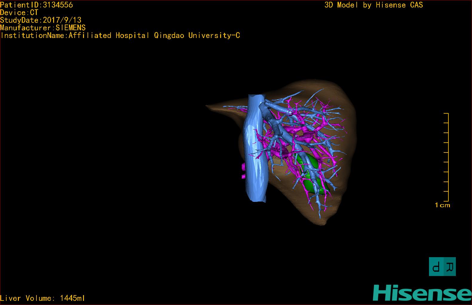Click the P face of the orientation cube

(436, 266)
